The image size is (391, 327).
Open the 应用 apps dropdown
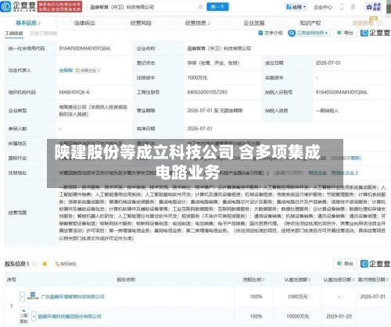click(296, 7)
